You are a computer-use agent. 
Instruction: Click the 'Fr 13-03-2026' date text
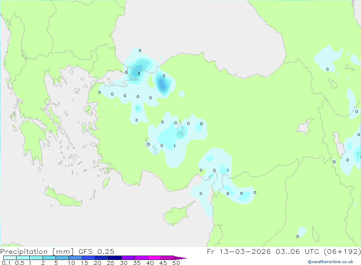click(x=239, y=251)
